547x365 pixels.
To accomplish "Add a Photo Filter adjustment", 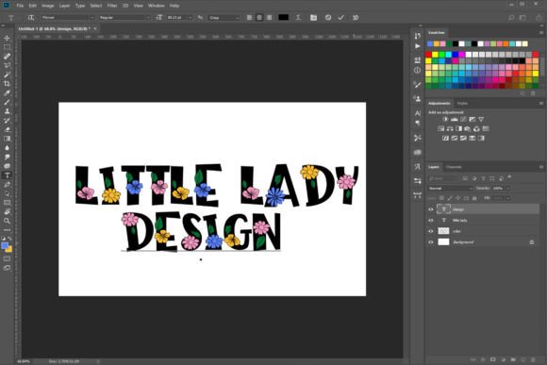I will click(x=468, y=129).
